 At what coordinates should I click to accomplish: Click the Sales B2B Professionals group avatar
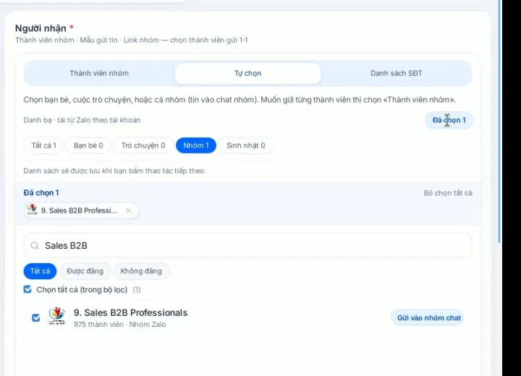coord(57,316)
